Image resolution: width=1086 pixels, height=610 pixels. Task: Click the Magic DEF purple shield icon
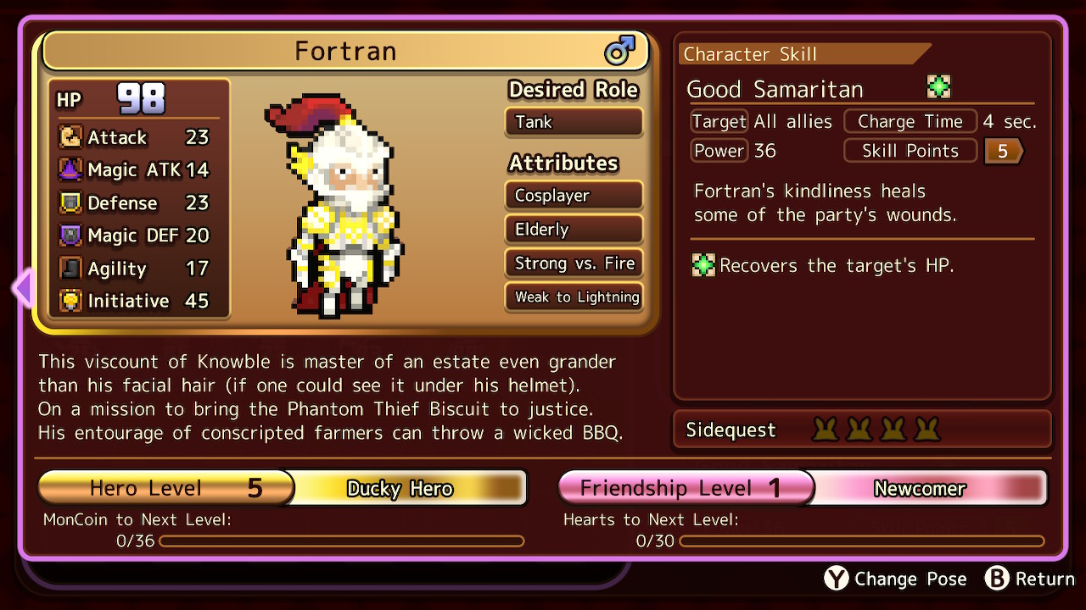(70, 236)
